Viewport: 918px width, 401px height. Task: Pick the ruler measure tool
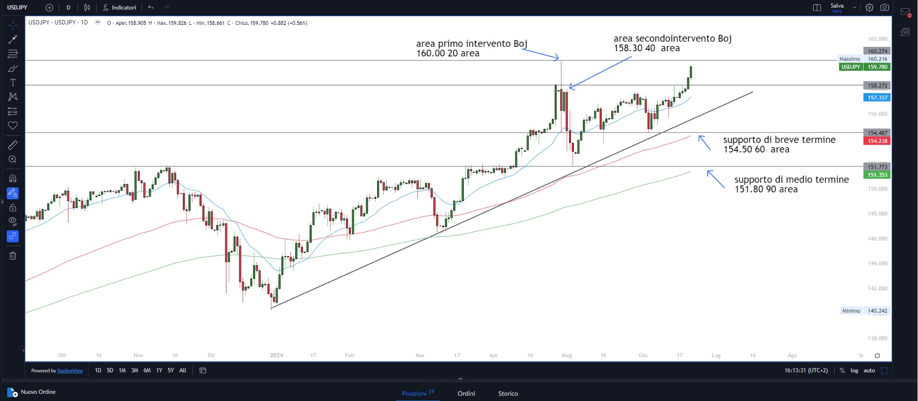pyautogui.click(x=13, y=145)
